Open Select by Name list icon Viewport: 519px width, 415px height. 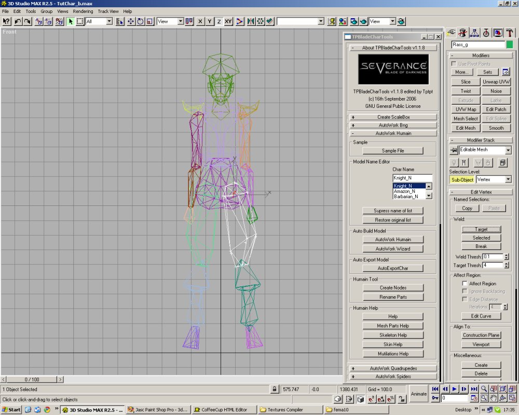(120, 21)
